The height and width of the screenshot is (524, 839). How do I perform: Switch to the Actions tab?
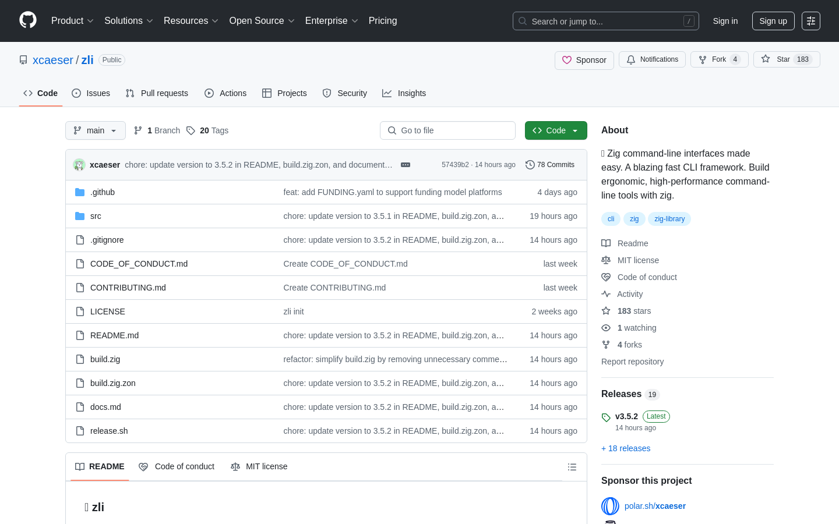[x=225, y=93]
